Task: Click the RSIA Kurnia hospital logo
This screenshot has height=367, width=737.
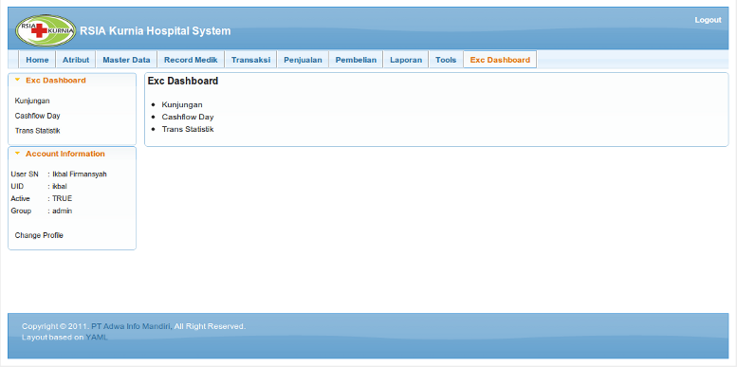Action: tap(46, 30)
